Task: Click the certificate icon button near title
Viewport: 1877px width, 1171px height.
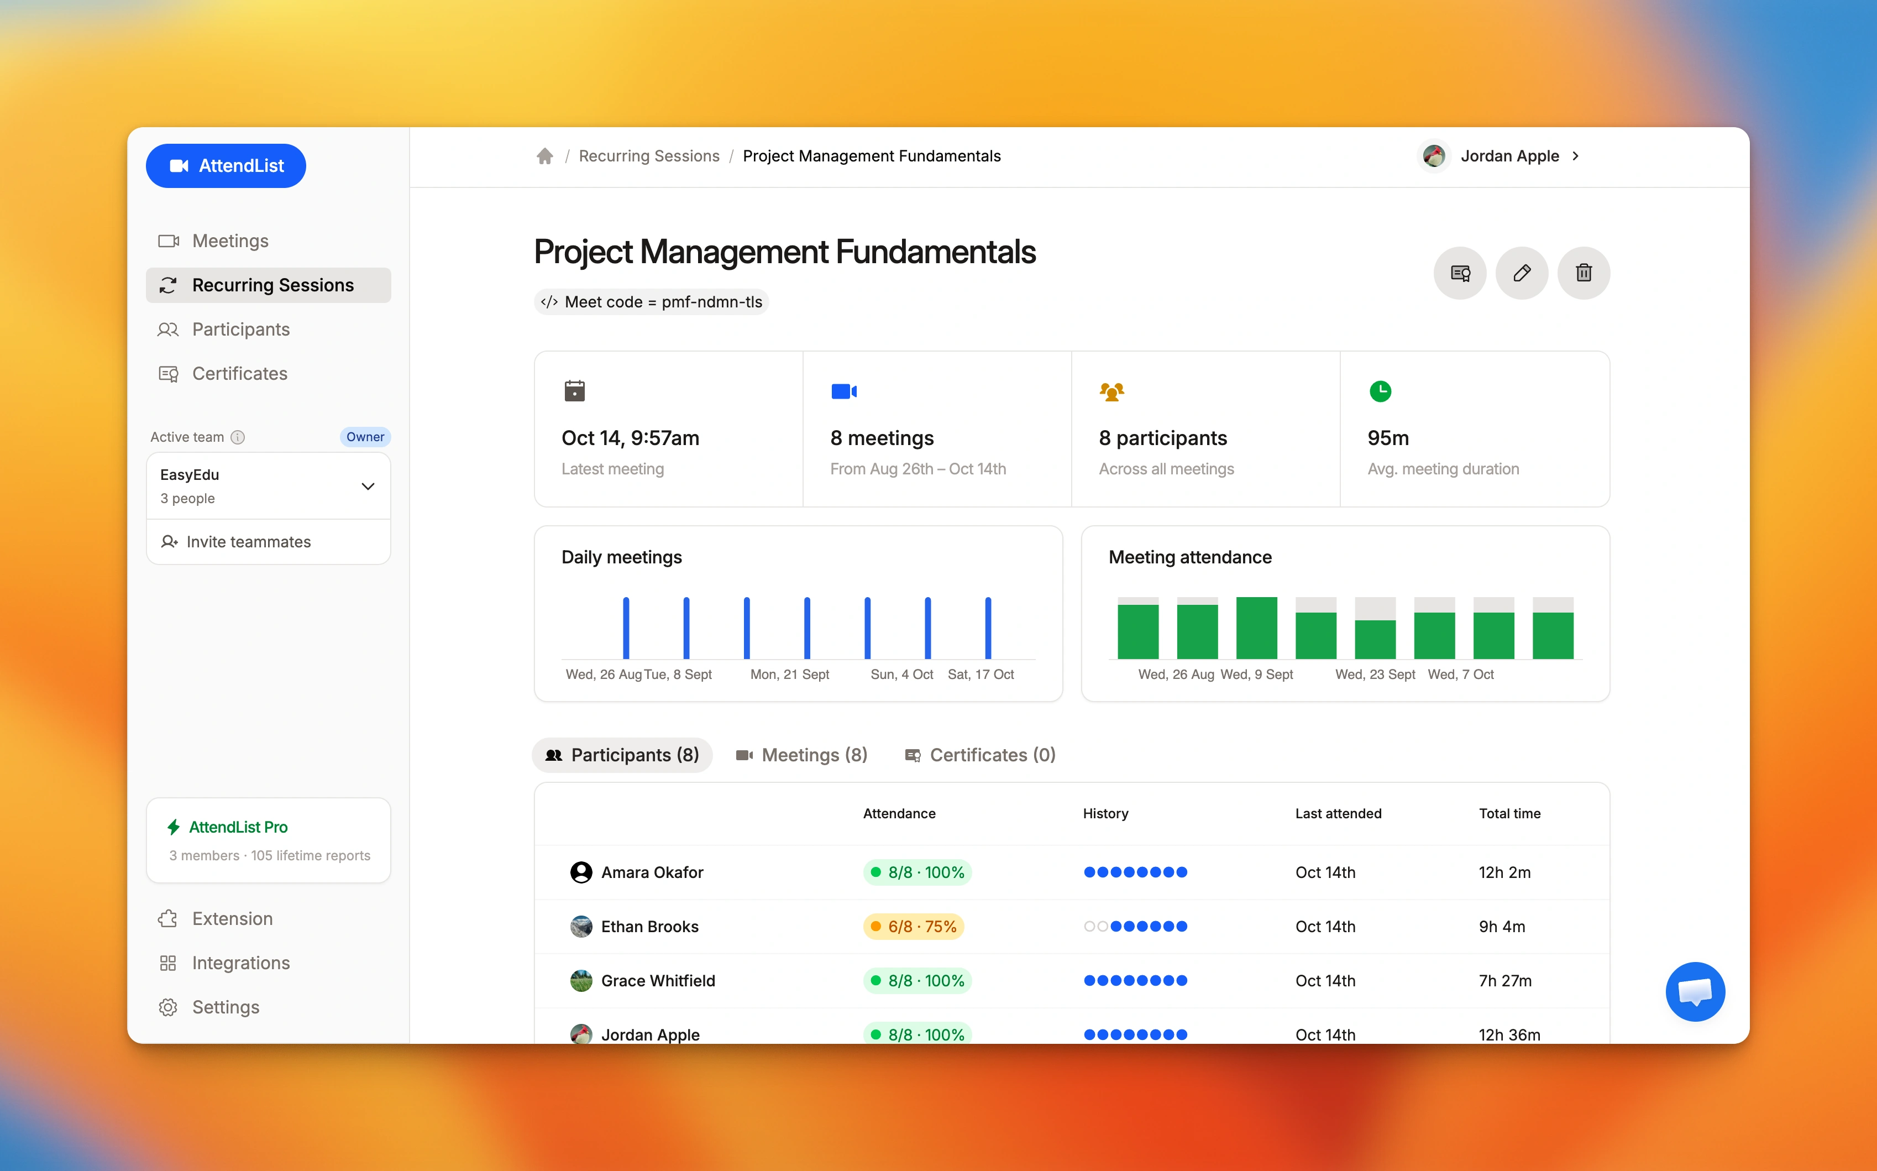Action: (1460, 273)
